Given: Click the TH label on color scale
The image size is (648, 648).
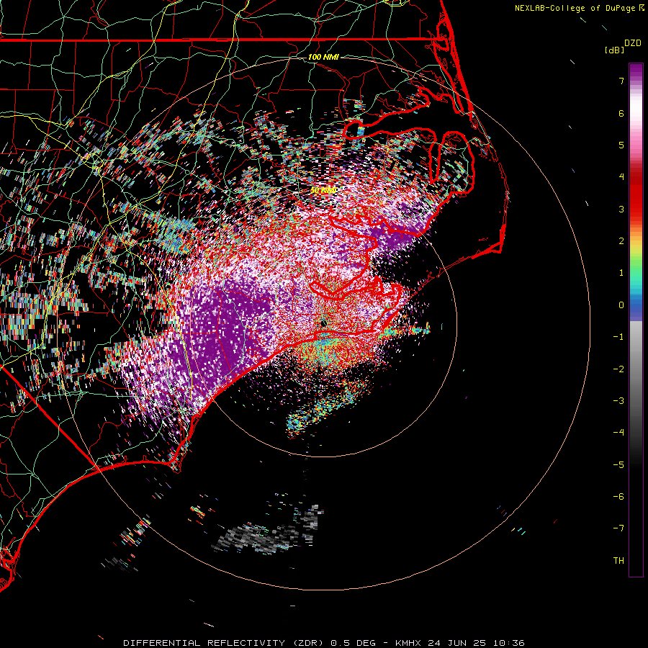Looking at the screenshot, I should [618, 561].
